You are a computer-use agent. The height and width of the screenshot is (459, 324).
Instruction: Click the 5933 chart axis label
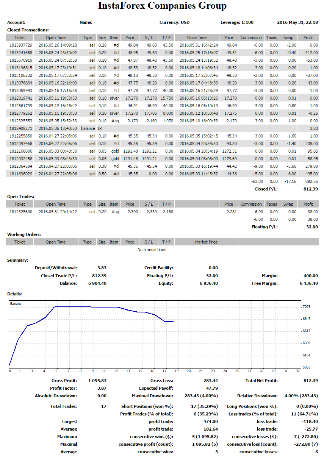coord(307,367)
